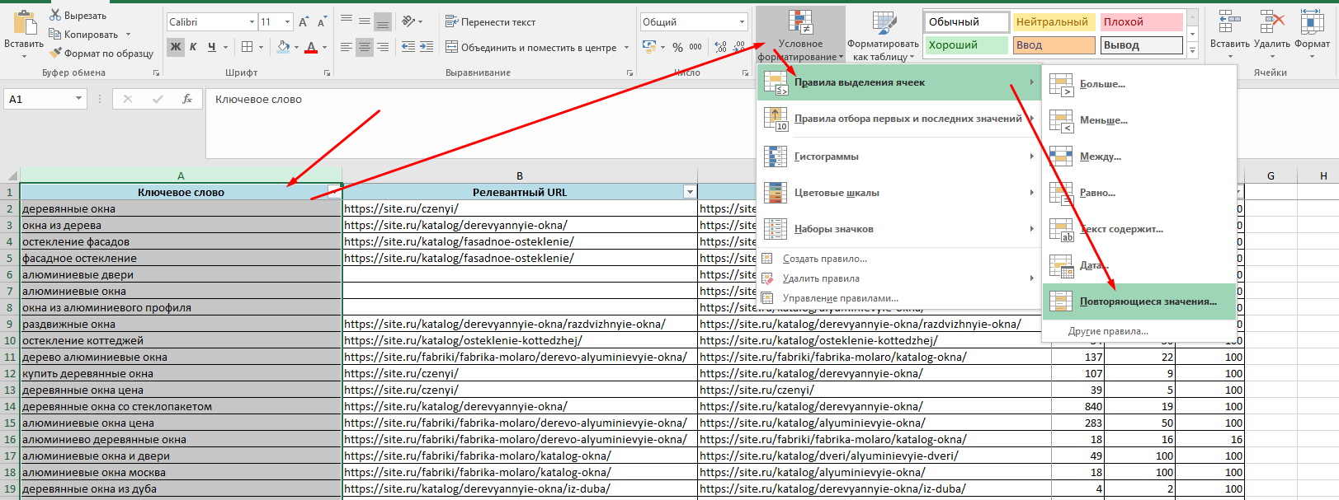This screenshot has height=500, width=1339.
Task: Open Гистограммы submenu
Action: 898,157
